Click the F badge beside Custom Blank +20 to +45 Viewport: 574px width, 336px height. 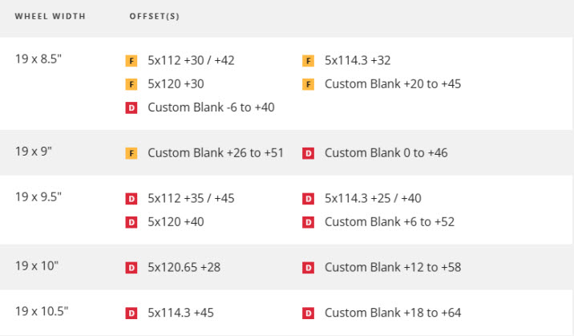308,84
